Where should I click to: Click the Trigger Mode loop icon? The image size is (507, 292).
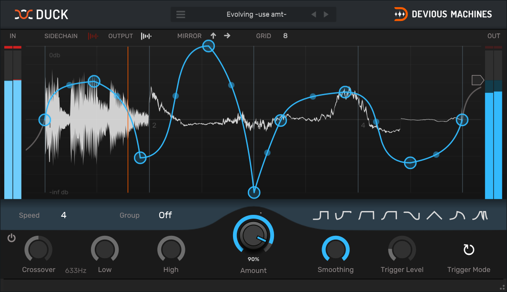click(469, 250)
